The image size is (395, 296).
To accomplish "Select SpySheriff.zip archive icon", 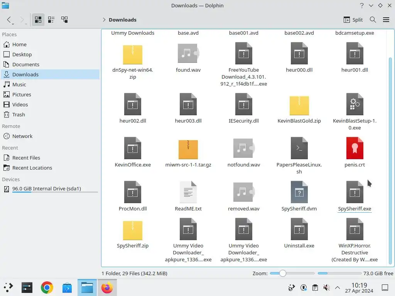I will pyautogui.click(x=133, y=230).
